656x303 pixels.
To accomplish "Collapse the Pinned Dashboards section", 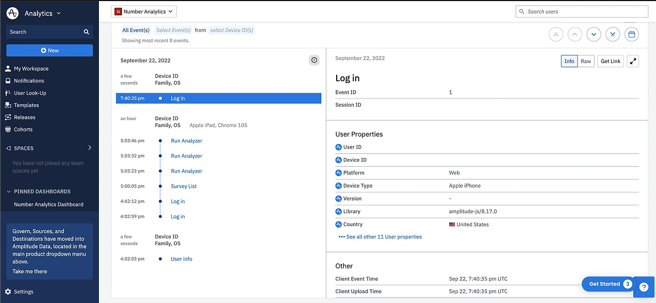I will (8, 191).
